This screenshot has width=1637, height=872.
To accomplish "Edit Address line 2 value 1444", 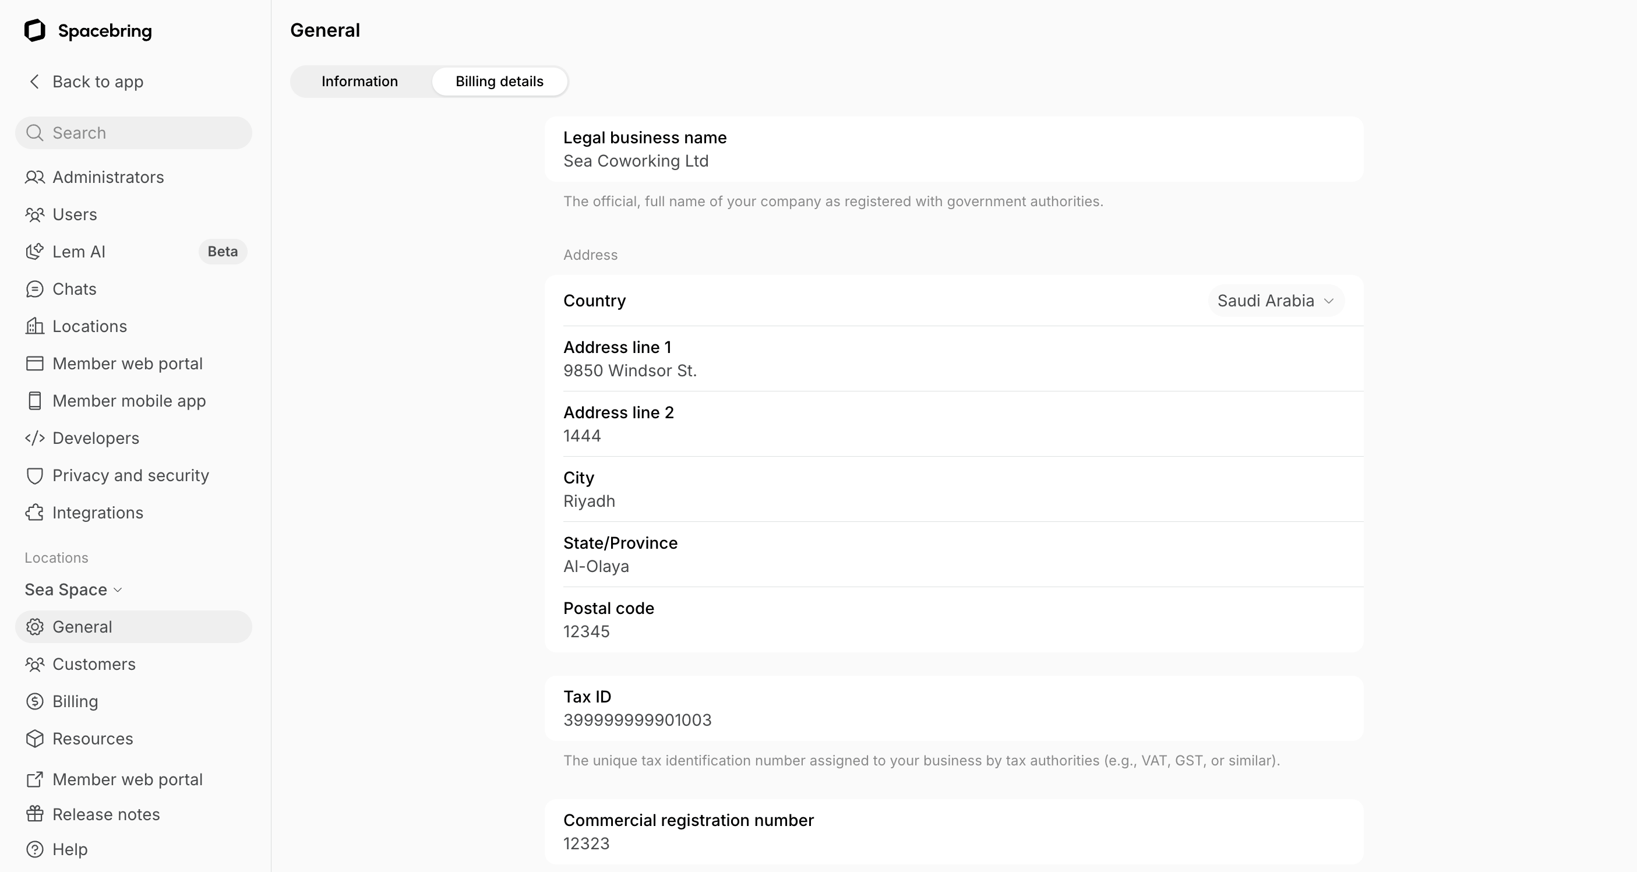I will (954, 424).
